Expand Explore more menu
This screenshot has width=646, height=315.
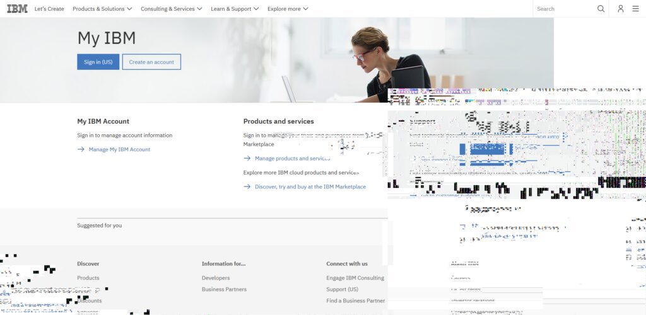[288, 9]
